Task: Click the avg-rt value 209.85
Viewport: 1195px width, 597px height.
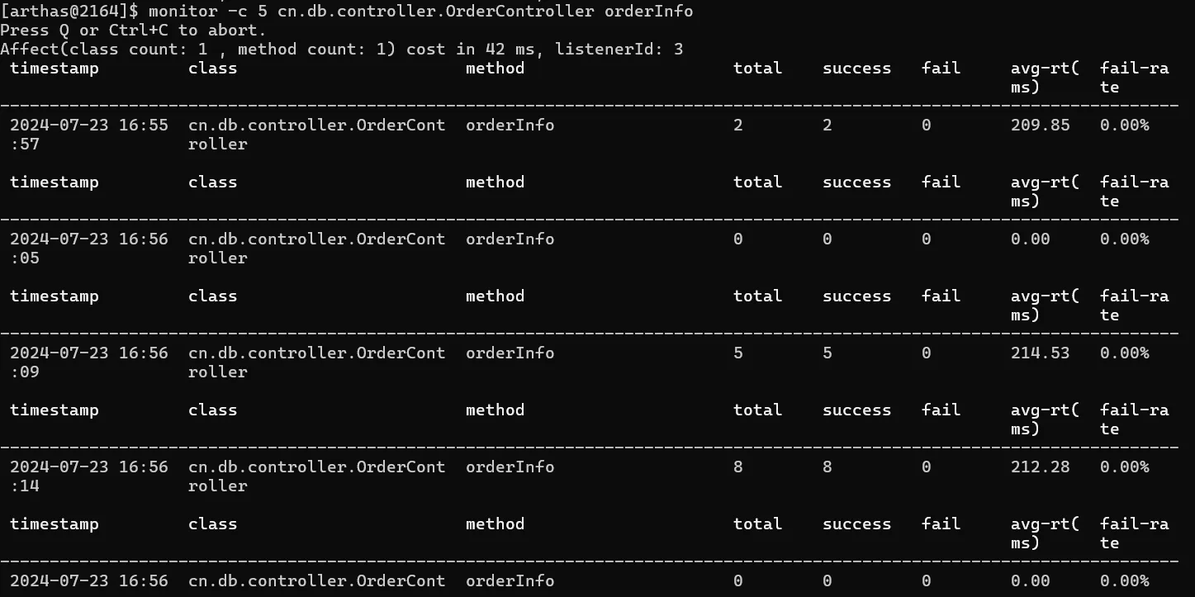Action: (1040, 125)
